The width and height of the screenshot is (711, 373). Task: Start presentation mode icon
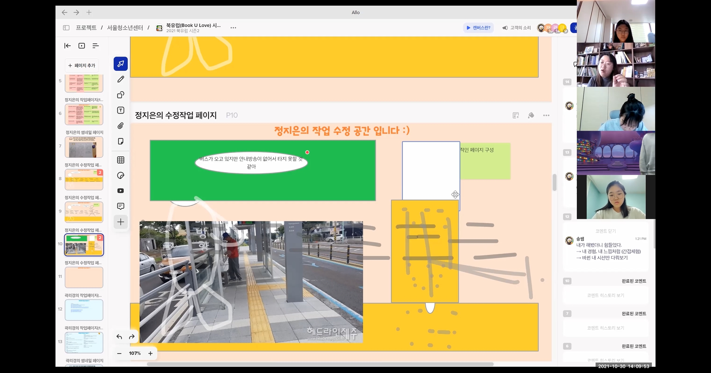[x=82, y=46]
